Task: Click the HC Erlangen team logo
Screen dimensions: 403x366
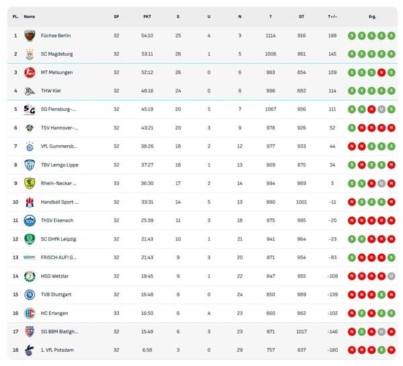Action: [x=30, y=313]
